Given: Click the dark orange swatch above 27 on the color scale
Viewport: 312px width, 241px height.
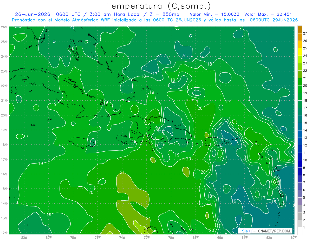Looking at the screenshot, I should pos(300,30).
